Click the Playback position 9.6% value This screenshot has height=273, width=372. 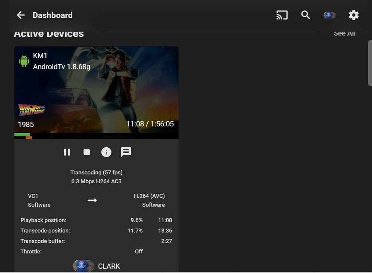[x=137, y=220]
